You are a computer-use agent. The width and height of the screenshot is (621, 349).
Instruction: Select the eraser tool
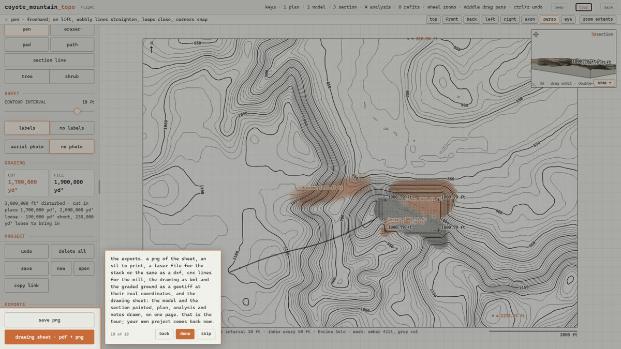point(72,30)
